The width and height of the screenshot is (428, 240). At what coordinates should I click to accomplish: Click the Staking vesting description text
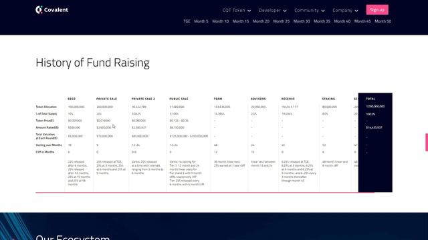pos(335,163)
